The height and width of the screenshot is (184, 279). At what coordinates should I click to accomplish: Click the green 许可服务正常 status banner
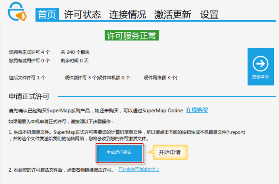132,35
